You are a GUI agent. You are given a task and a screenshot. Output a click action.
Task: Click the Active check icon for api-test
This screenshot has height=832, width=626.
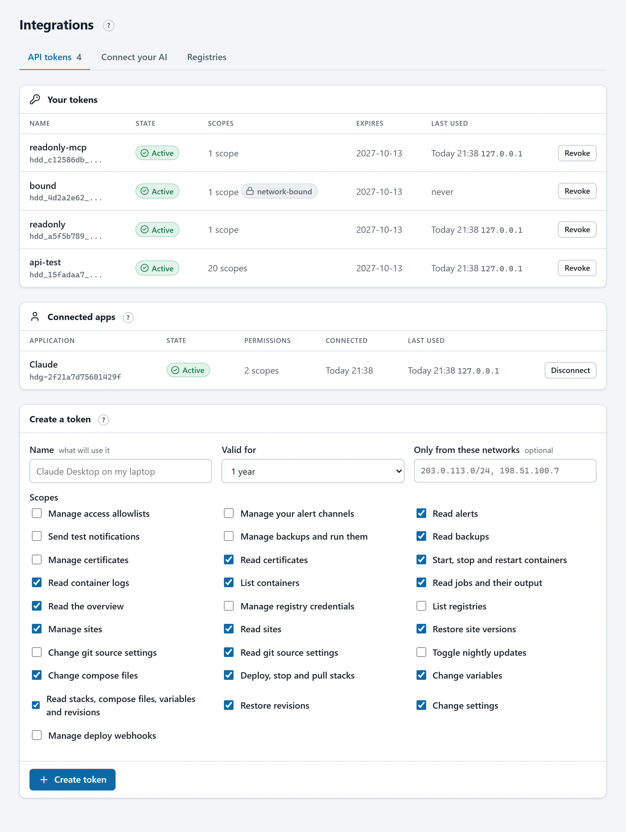click(144, 268)
